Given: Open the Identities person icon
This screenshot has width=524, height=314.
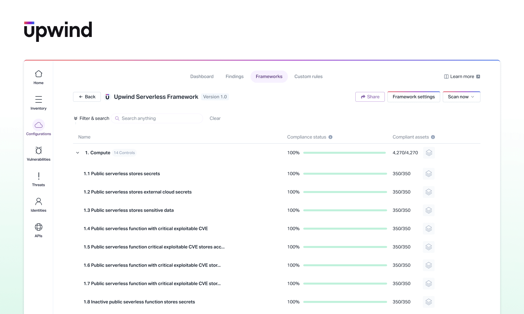Looking at the screenshot, I should pyautogui.click(x=39, y=202).
